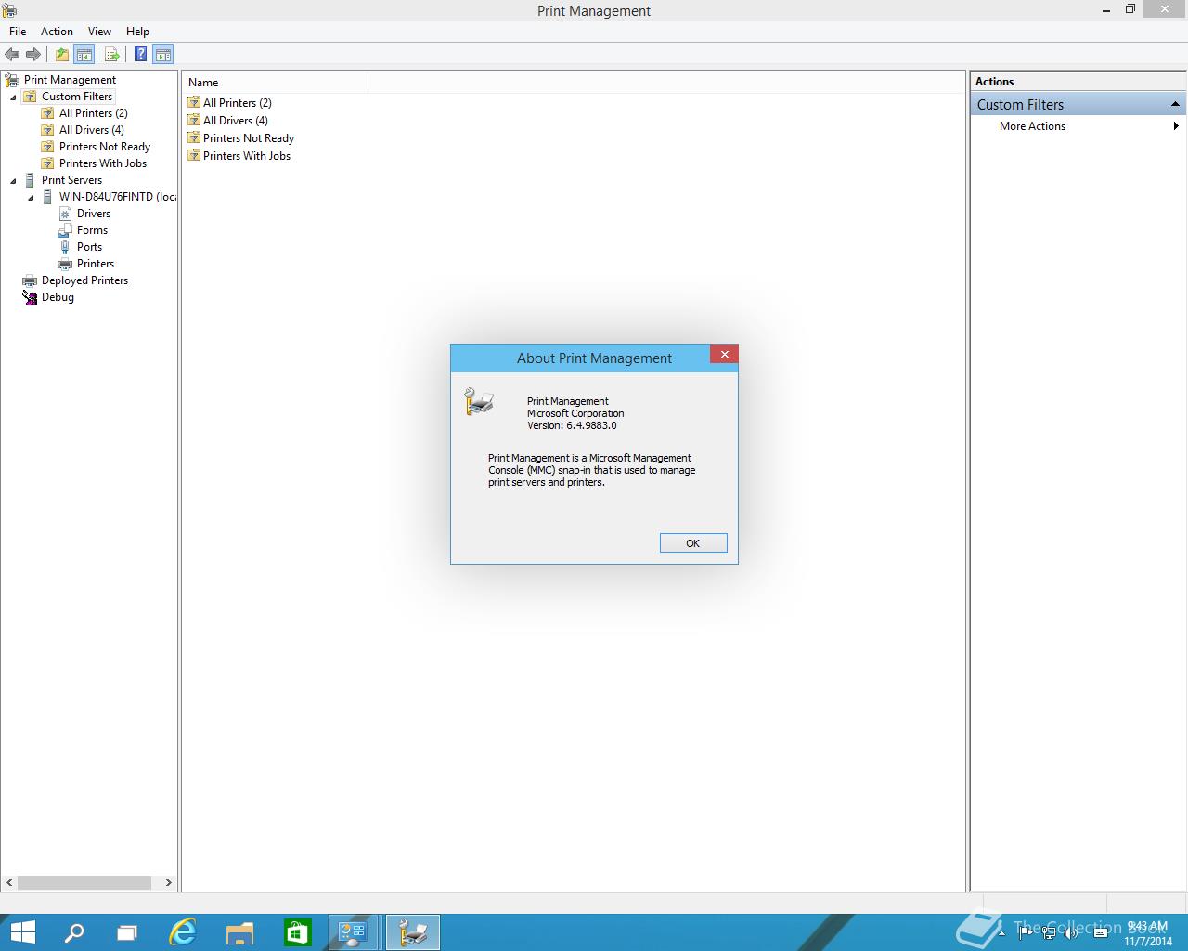Select Deployed Printers in the tree
Screen dimensions: 1188x951
click(84, 280)
